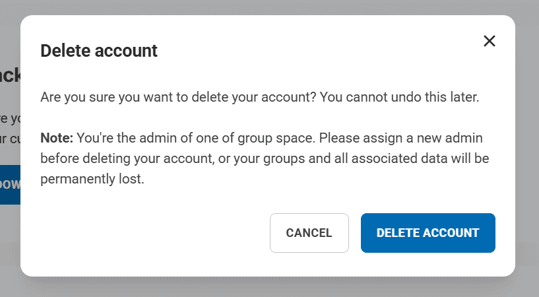Click the partially hidden bold heading at left edge

pyautogui.click(x=9, y=75)
